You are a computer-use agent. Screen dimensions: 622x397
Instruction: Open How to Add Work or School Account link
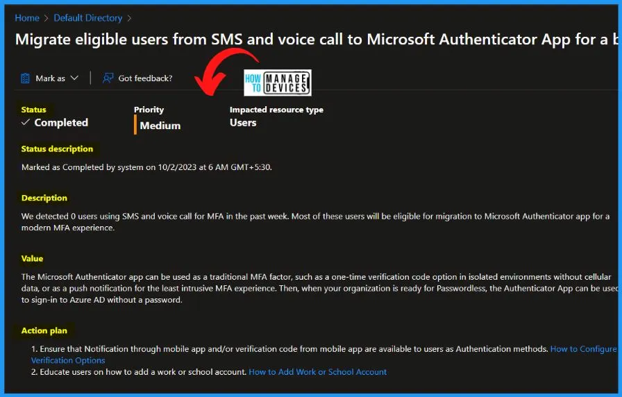(x=317, y=372)
